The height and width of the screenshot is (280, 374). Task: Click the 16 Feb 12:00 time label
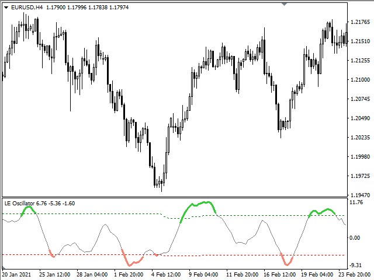279,275
